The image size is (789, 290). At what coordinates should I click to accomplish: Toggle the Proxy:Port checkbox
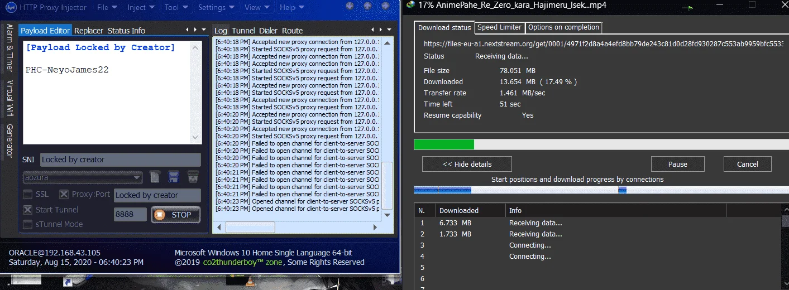[x=64, y=195]
